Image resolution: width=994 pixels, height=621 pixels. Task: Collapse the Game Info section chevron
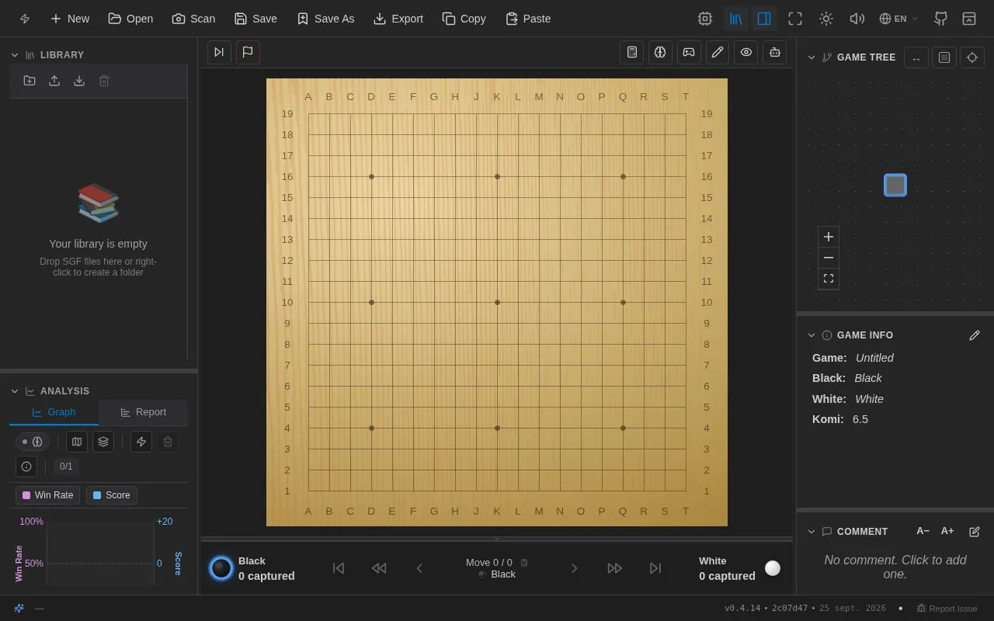(x=812, y=335)
